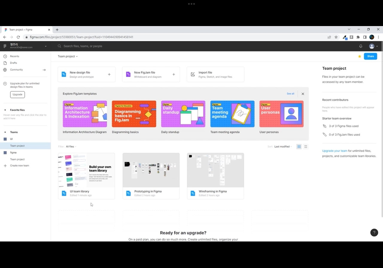Open the All files filter dropdown
This screenshot has height=268, width=383.
(x=71, y=147)
